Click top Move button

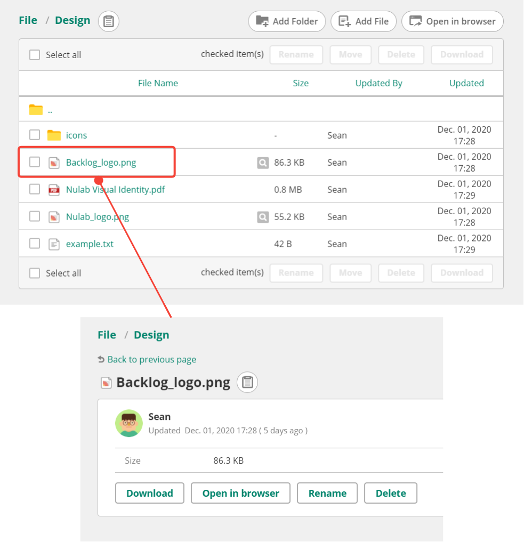click(x=350, y=54)
